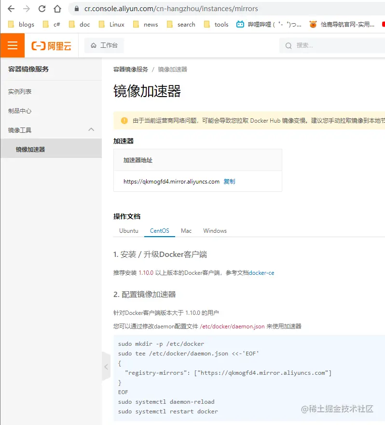
Task: Click the padlock site info icon
Action: coord(77,9)
